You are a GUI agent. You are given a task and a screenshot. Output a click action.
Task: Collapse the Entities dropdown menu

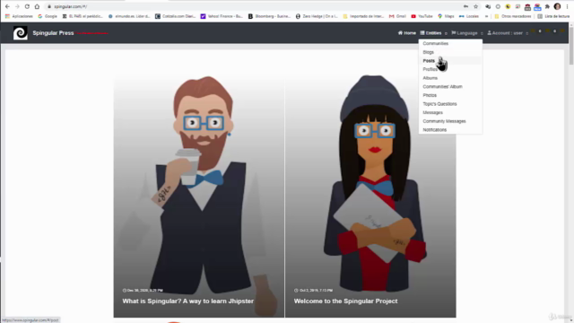pos(433,33)
